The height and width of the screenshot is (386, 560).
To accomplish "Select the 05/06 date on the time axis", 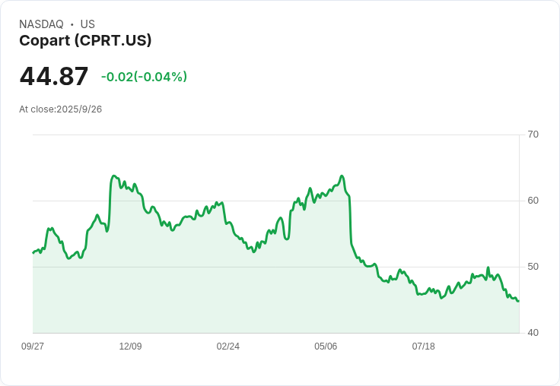I will 326,346.
